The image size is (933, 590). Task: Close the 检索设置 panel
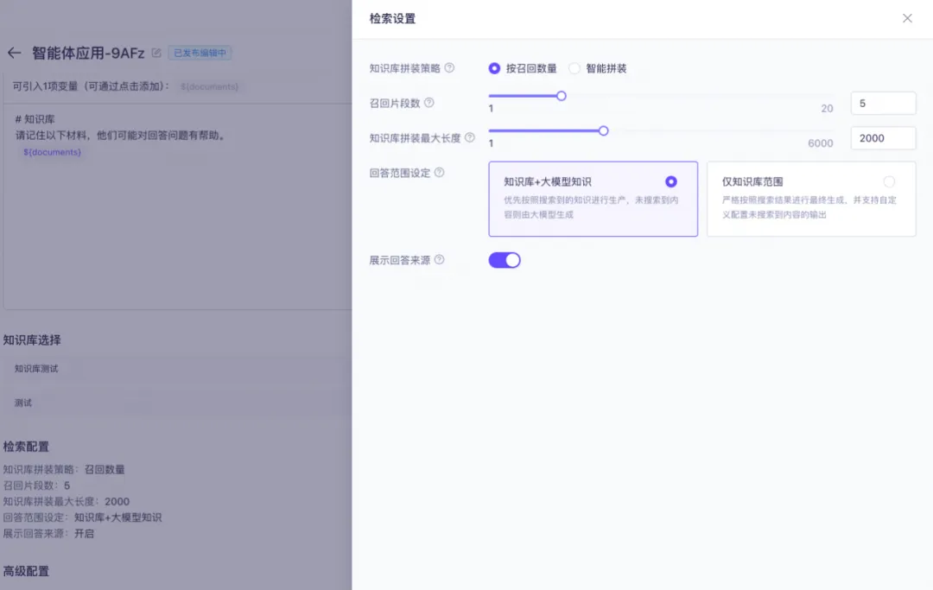click(907, 18)
